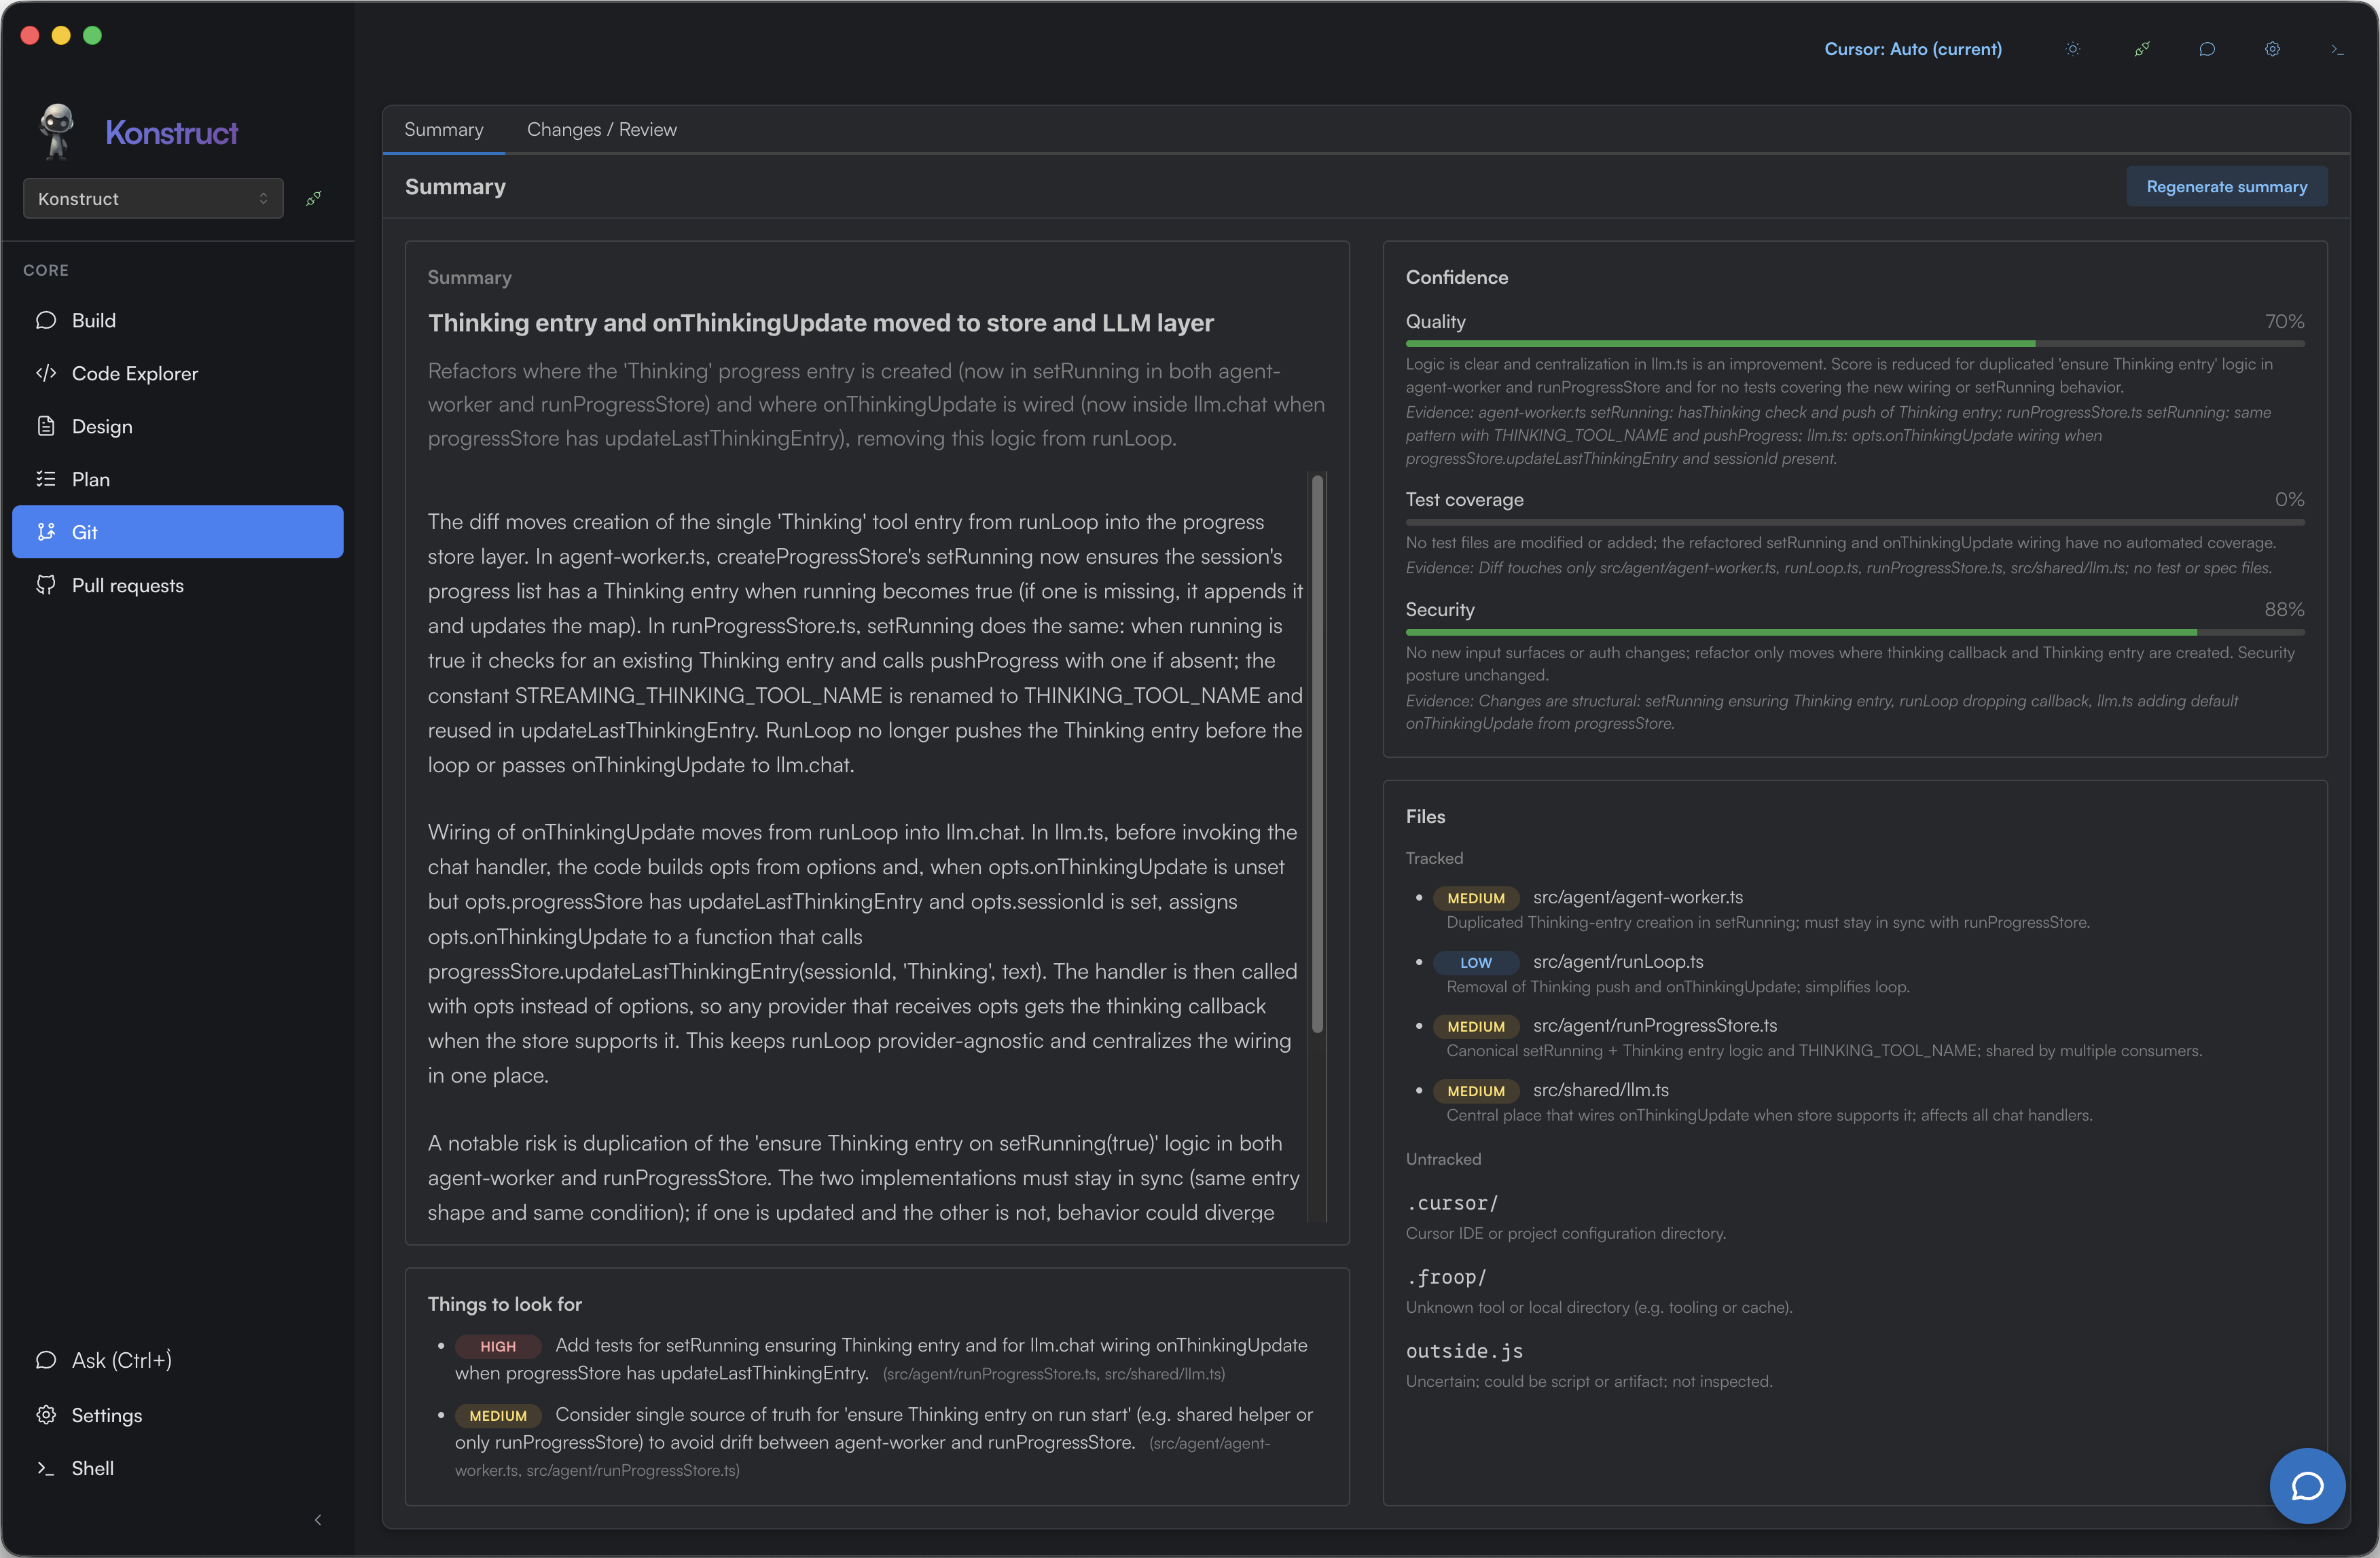This screenshot has width=2380, height=1558.
Task: Select the Summary tab
Action: pos(443,129)
